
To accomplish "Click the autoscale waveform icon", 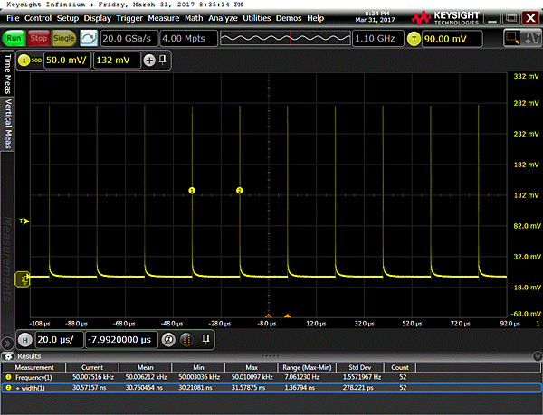I will point(89,38).
